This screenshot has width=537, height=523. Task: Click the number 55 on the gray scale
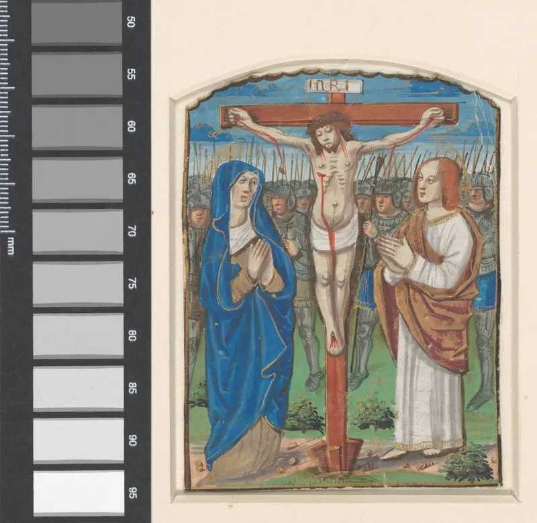click(x=131, y=75)
